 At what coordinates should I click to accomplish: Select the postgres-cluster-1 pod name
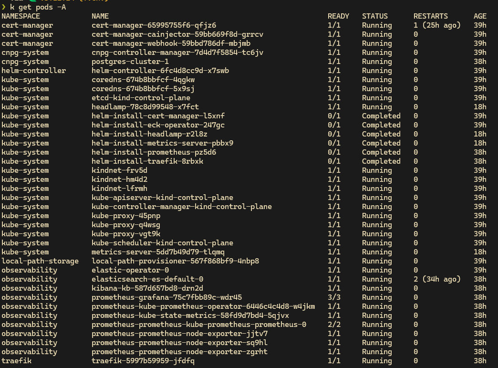[x=130, y=62]
